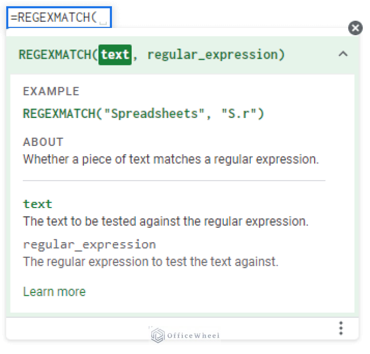The image size is (370, 354).
Task: Open the Learn more link
Action: (x=54, y=291)
